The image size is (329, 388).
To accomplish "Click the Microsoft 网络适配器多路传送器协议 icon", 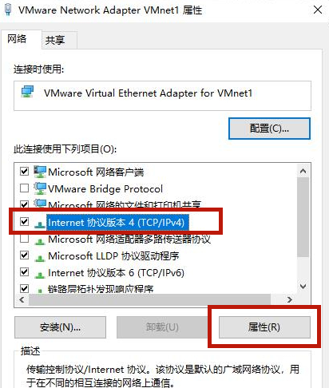I will [x=40, y=241].
